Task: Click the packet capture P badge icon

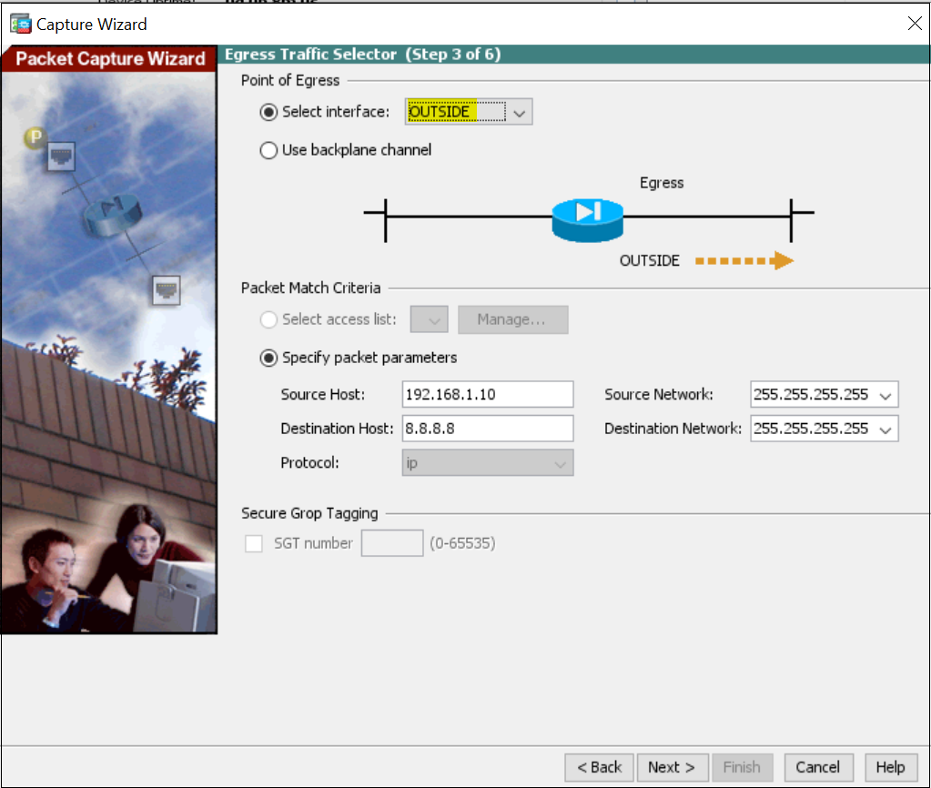Action: 35,137
